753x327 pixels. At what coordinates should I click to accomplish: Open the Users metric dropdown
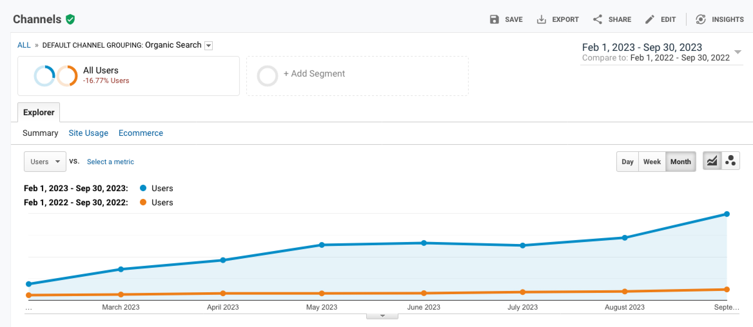click(45, 162)
